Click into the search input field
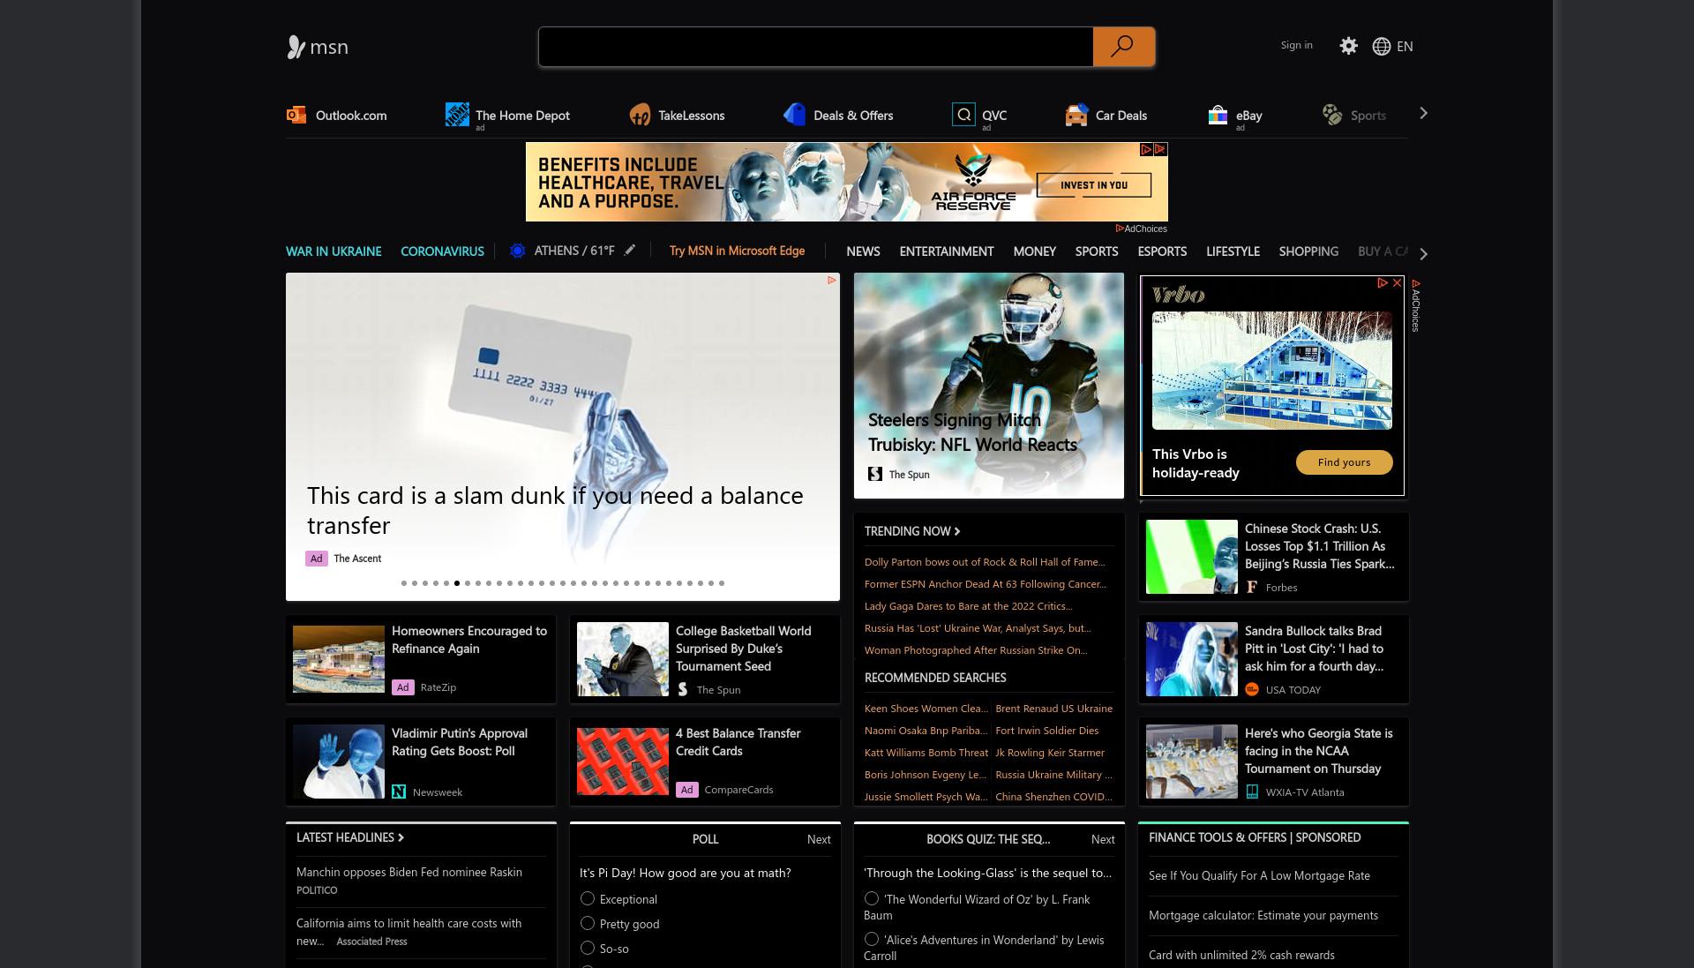1694x968 pixels. click(816, 47)
